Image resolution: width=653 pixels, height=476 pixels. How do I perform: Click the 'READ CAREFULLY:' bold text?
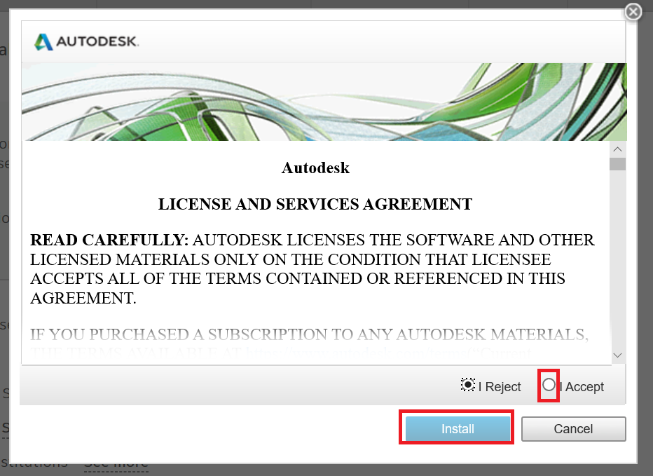[109, 240]
